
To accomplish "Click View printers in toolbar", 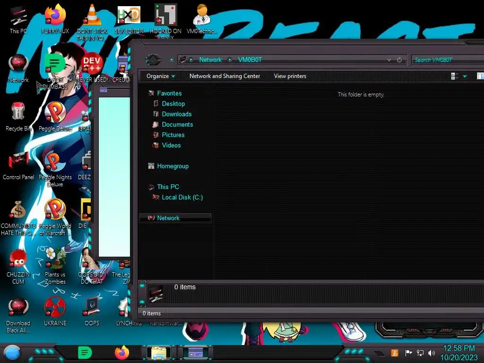I will [x=290, y=76].
